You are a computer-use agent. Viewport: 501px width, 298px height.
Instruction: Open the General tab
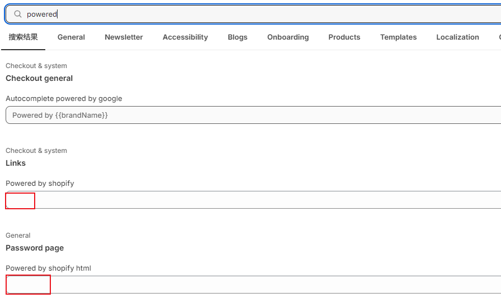tap(71, 37)
